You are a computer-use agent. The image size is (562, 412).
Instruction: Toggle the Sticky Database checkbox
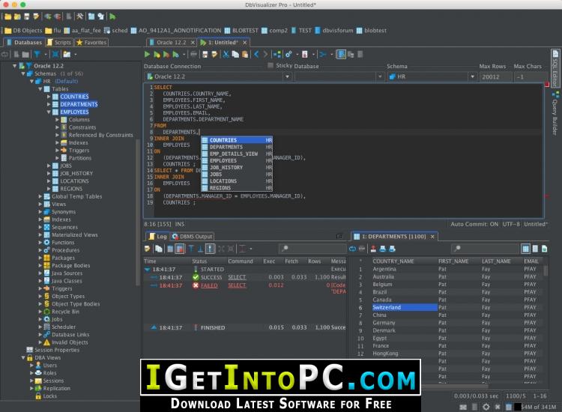[271, 66]
